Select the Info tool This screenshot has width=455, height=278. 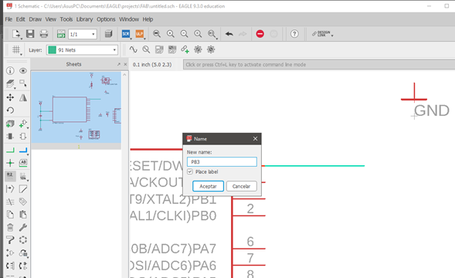point(10,71)
